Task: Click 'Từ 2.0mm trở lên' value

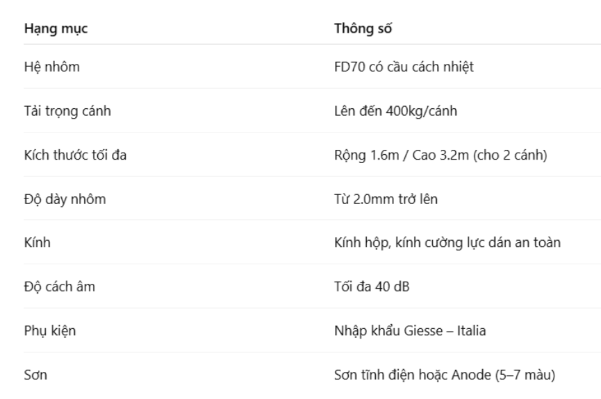Action: click(x=386, y=199)
